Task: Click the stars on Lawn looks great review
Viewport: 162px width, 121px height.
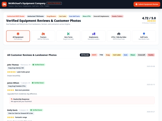Action: [x=11, y=72]
